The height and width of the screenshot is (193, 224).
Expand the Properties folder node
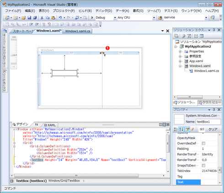coord(180,52)
